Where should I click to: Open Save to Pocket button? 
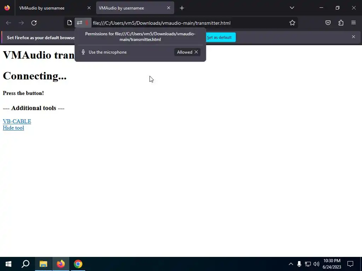click(328, 23)
